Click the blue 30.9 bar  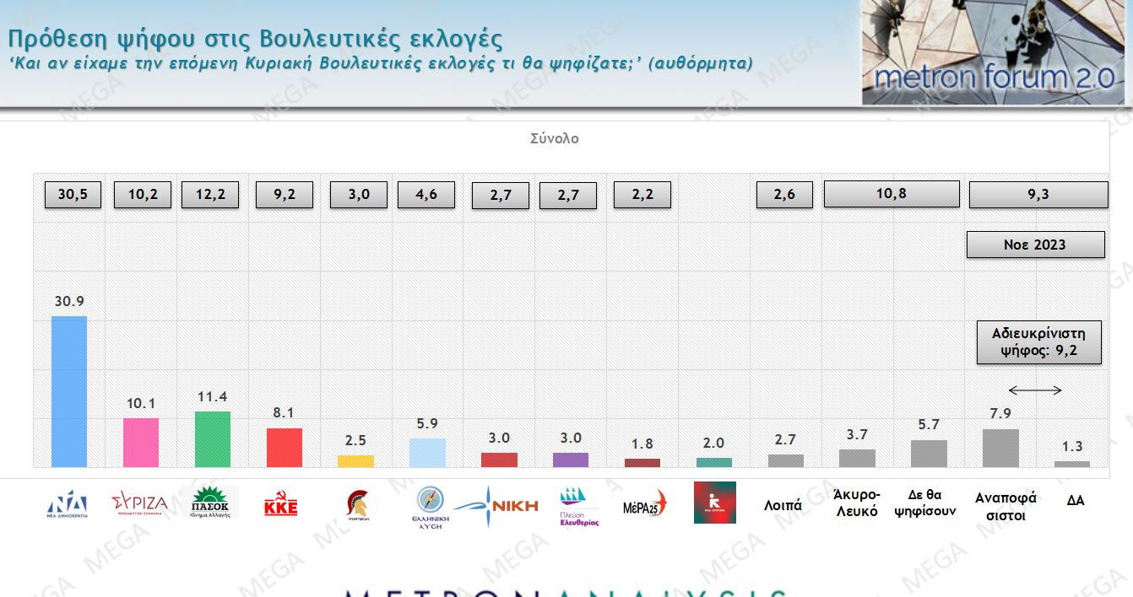pos(68,391)
